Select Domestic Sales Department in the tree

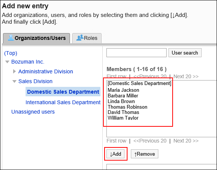(x=63, y=92)
